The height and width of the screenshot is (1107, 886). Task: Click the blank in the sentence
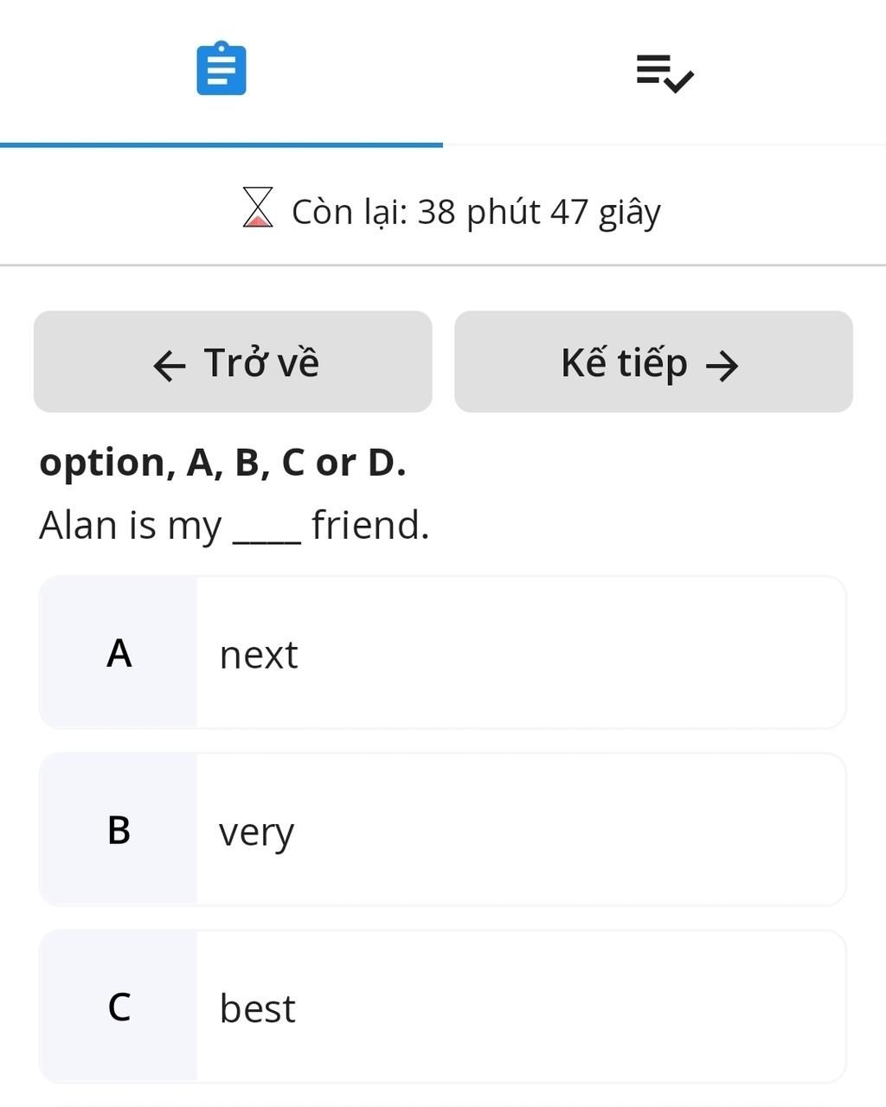click(267, 528)
